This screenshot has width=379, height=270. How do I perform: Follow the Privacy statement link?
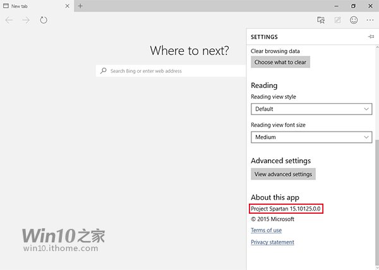point(272,242)
